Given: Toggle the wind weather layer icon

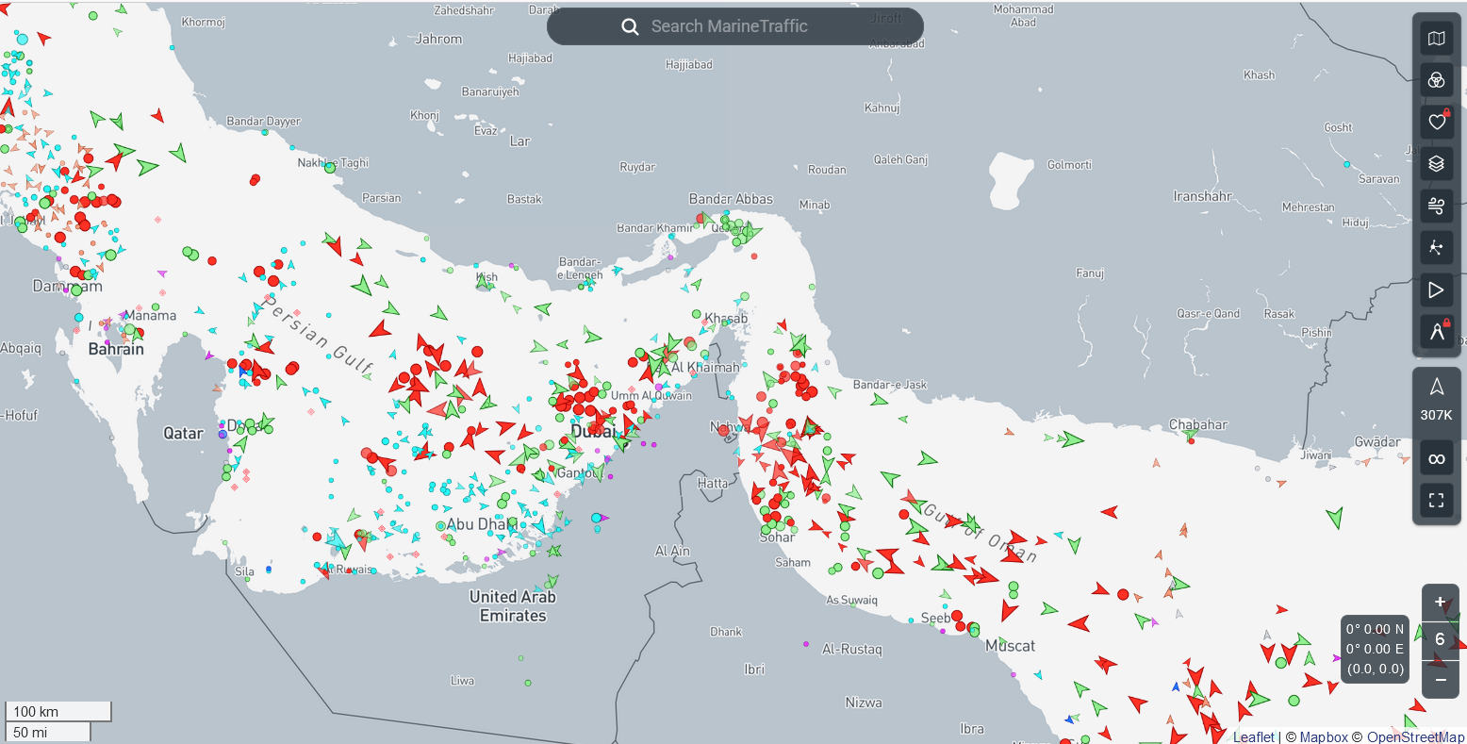Looking at the screenshot, I should [1436, 206].
